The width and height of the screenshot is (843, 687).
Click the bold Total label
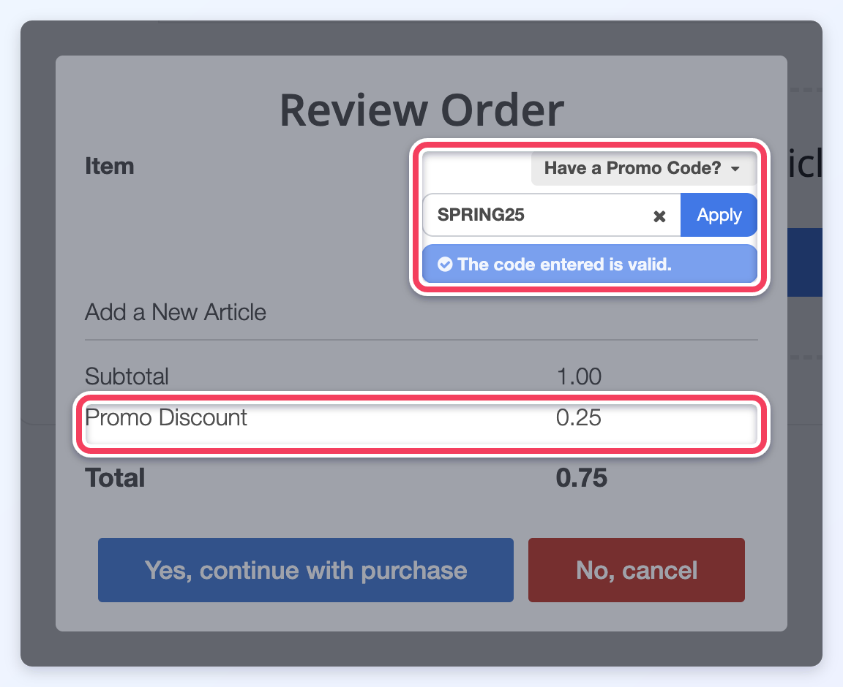115,477
